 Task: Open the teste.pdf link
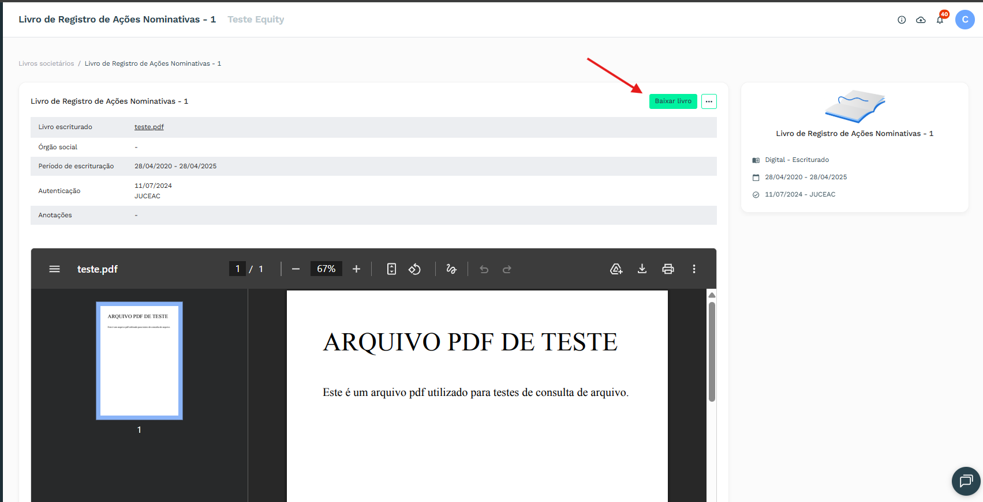pos(149,127)
